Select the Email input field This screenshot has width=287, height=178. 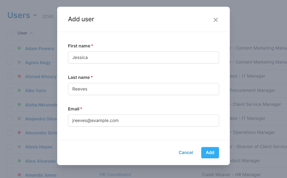[x=143, y=121]
